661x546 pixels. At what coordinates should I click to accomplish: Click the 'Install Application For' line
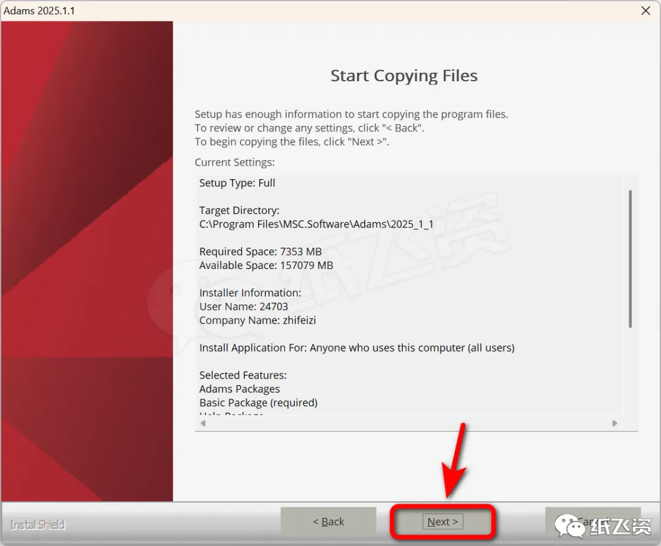(x=357, y=348)
